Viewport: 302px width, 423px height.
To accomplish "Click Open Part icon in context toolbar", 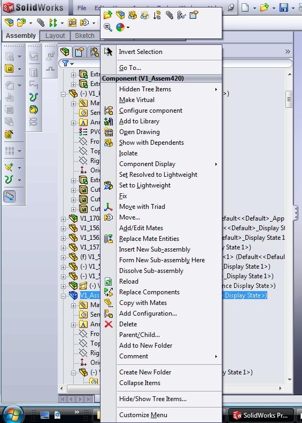I will (x=107, y=15).
